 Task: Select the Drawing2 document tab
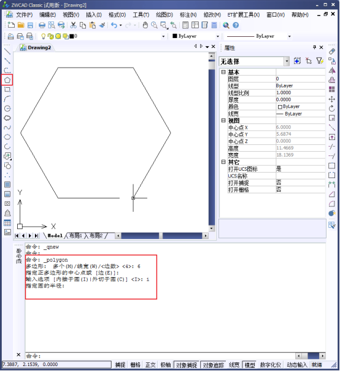point(36,47)
